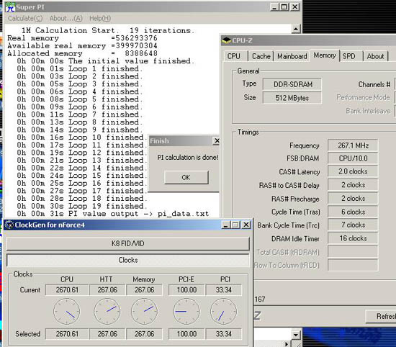This screenshot has width=396, height=347.
Task: Click the current PCI-E field 100.00
Action: 186,290
